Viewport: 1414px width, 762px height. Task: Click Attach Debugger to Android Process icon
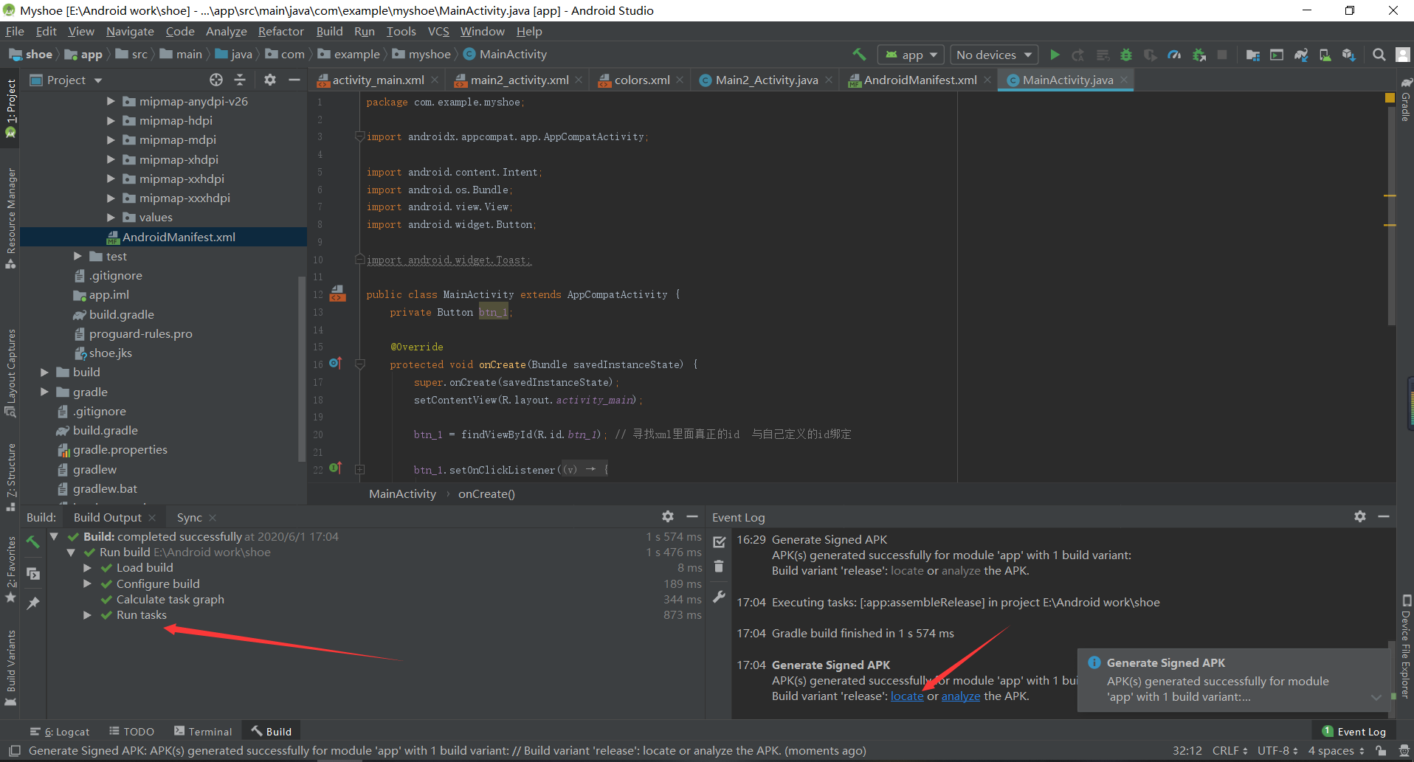(x=1199, y=55)
